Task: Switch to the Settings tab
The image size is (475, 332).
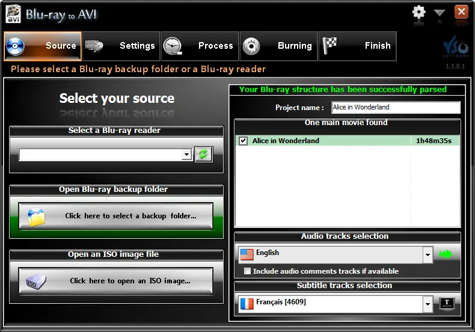Action: [121, 46]
